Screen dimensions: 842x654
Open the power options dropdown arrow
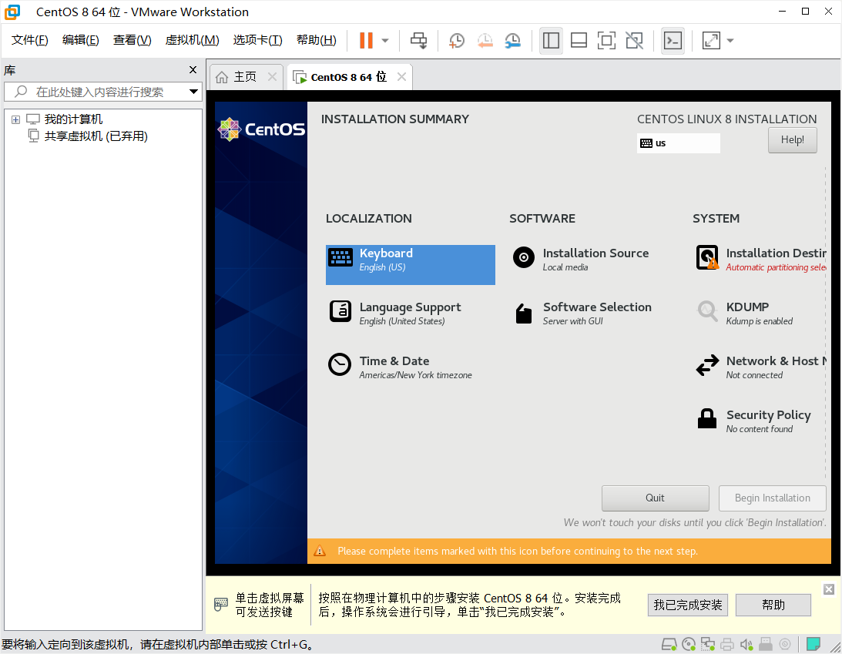385,40
